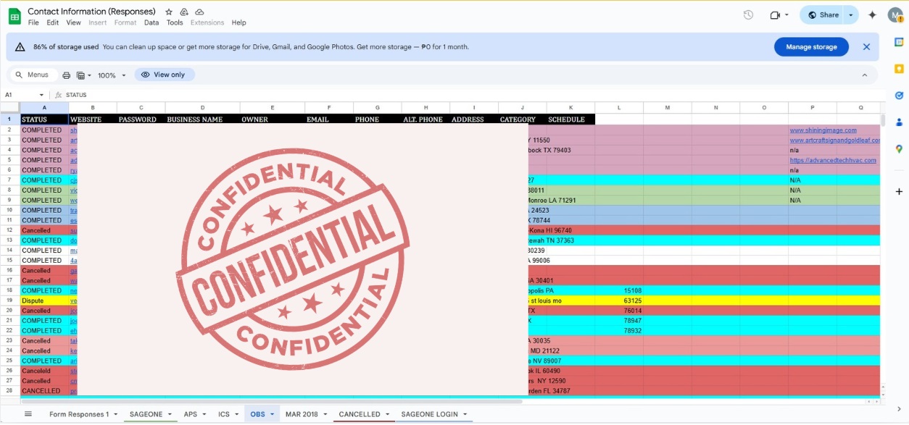Click the formula fx icon
Screen dimensions: 909x425
59,95
